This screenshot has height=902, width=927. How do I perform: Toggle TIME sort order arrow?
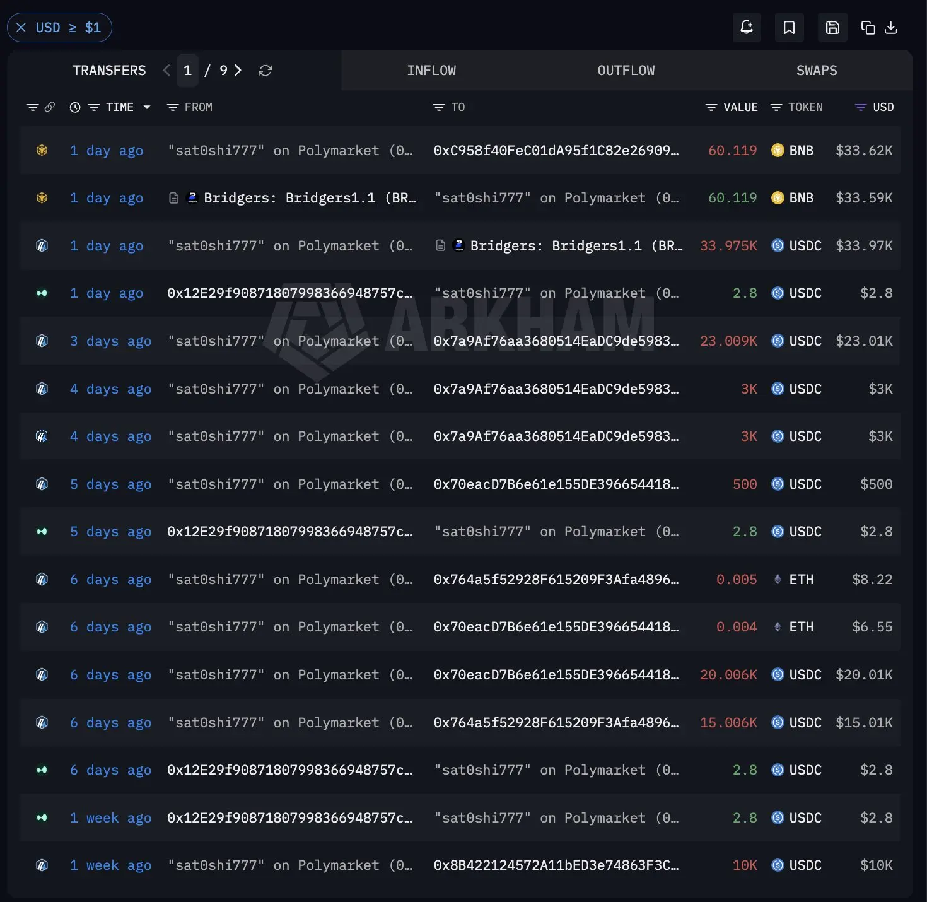pos(147,107)
